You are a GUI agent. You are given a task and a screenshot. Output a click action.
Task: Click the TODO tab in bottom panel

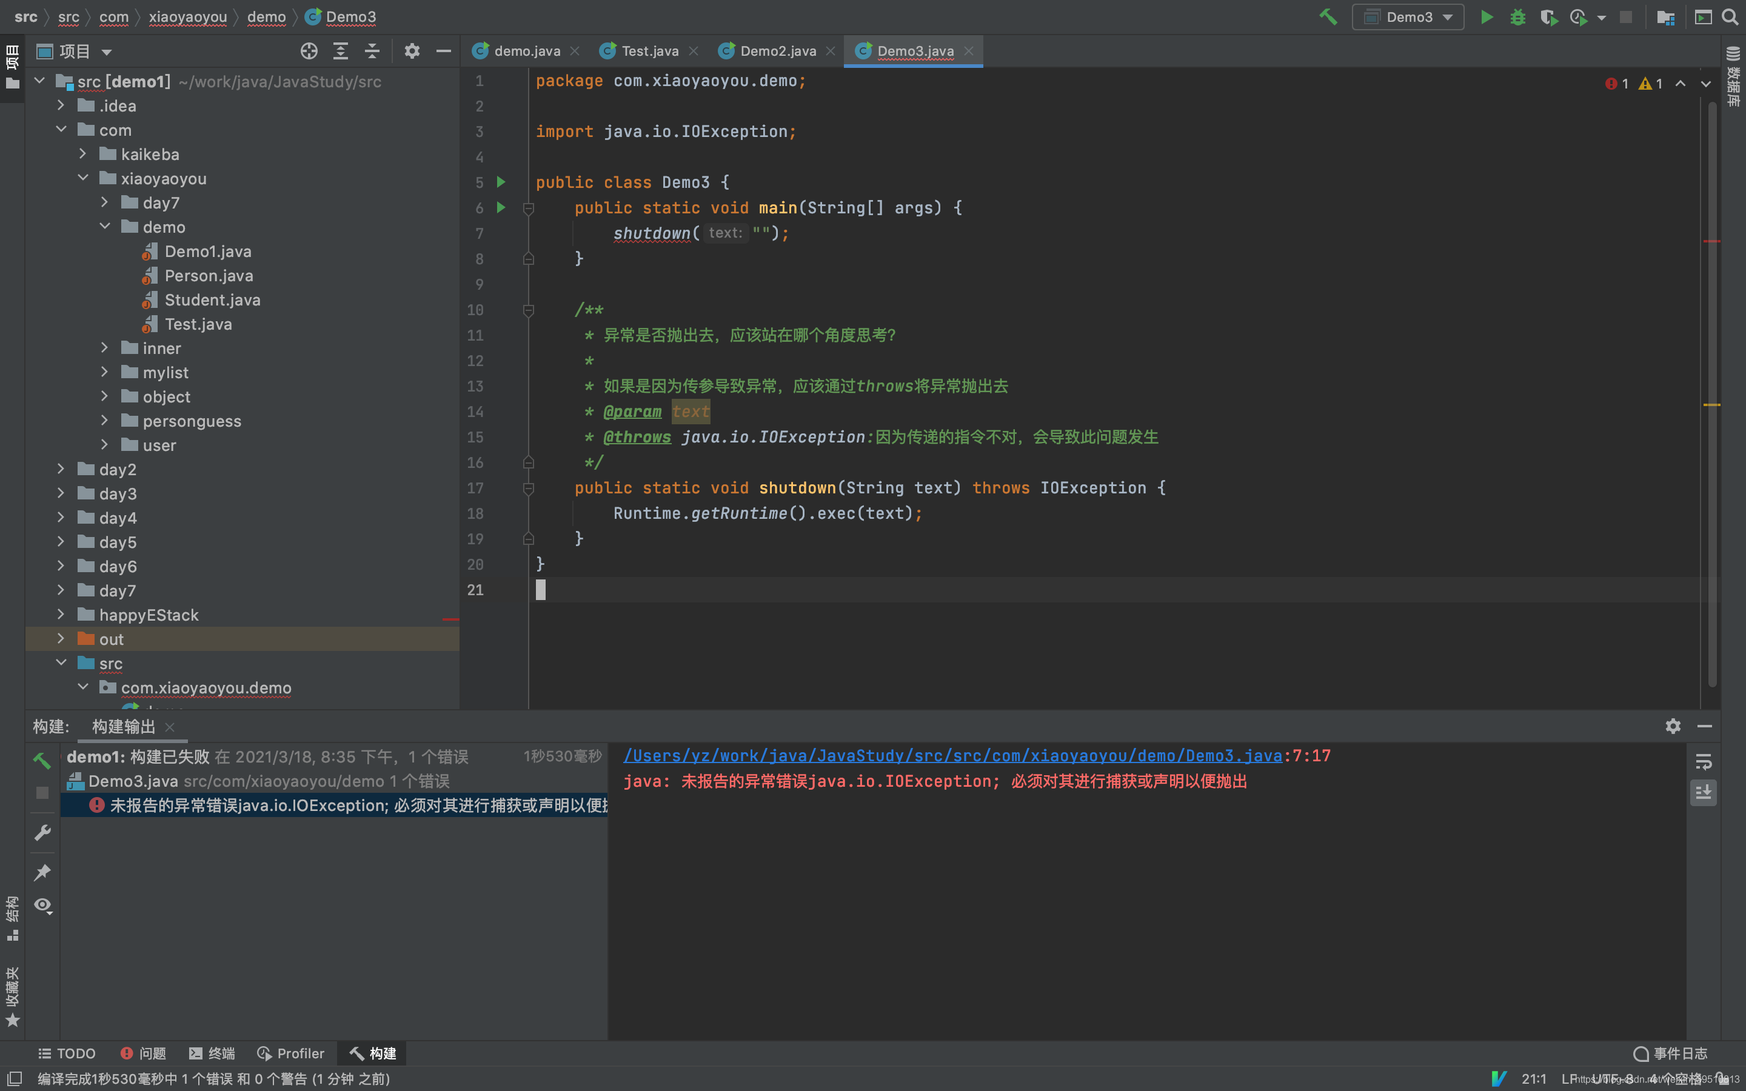pos(68,1052)
